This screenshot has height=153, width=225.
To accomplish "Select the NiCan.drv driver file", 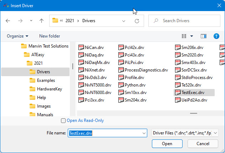I will pos(91,48).
